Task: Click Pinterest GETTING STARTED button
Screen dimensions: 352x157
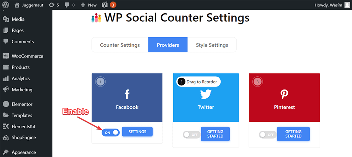Action: (x=293, y=134)
